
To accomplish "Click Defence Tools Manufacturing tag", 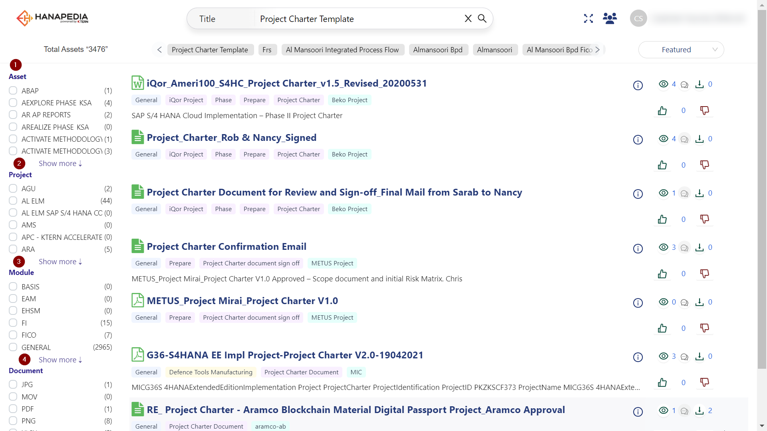I will [211, 372].
